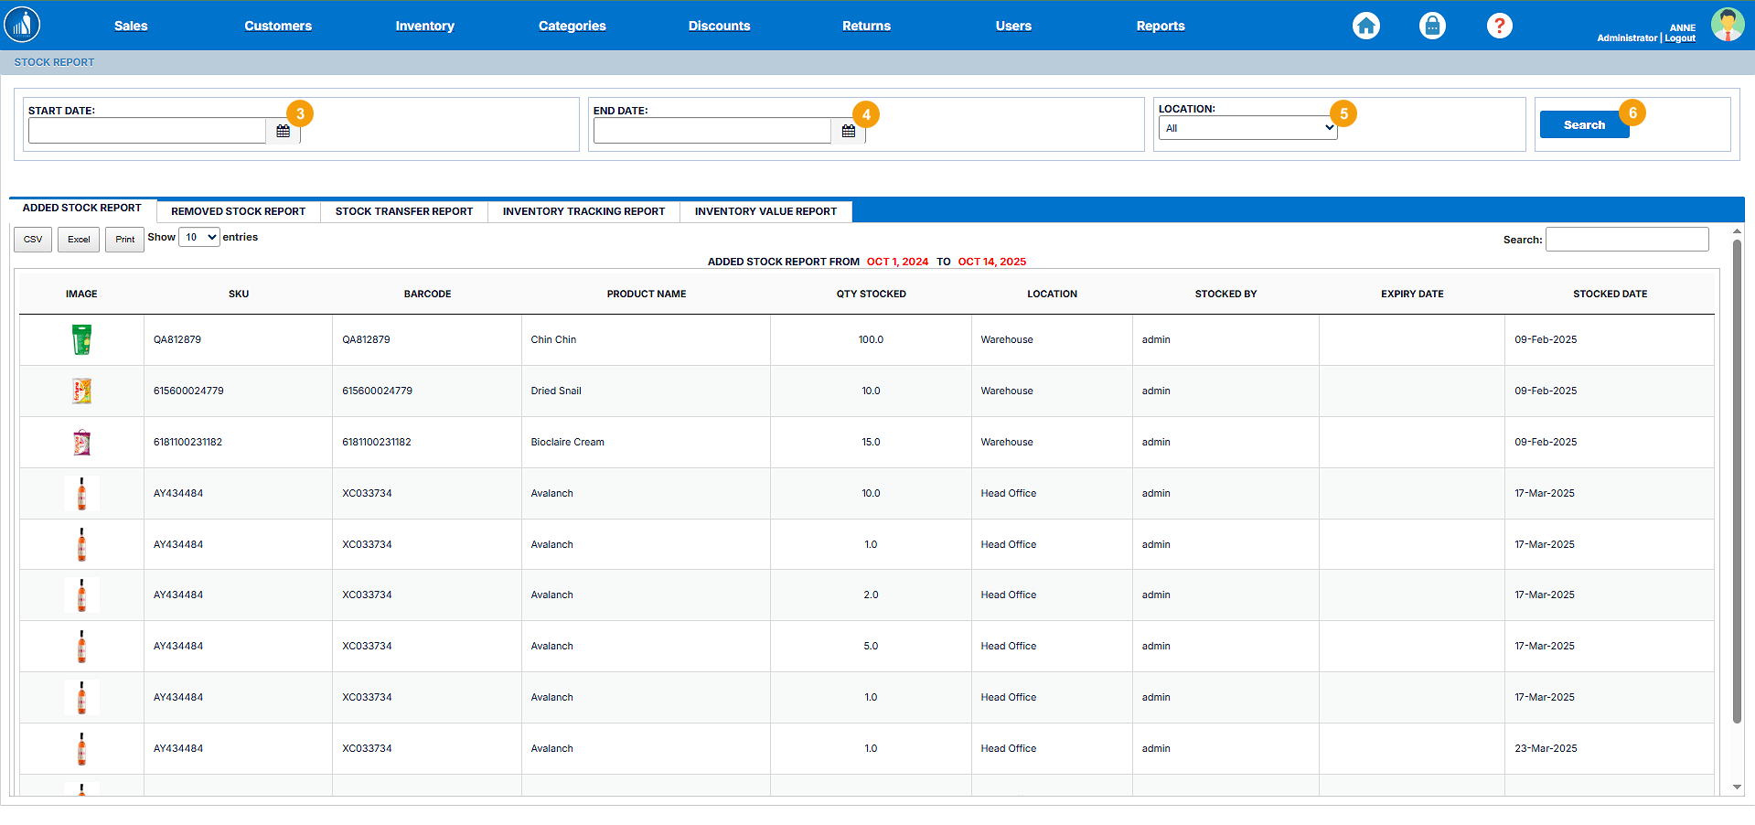The image size is (1755, 825).
Task: Open the End Date calendar picker icon
Action: coord(849,132)
